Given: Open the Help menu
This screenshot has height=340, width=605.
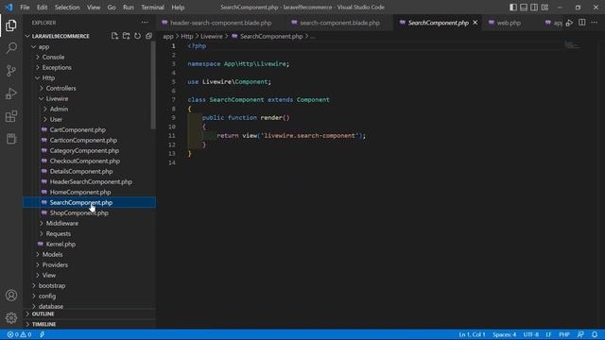Looking at the screenshot, I should 178,8.
